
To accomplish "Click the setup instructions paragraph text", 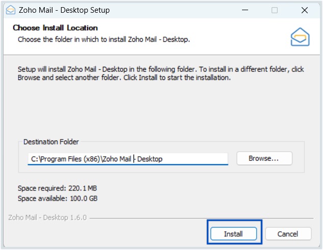I will coord(160,73).
